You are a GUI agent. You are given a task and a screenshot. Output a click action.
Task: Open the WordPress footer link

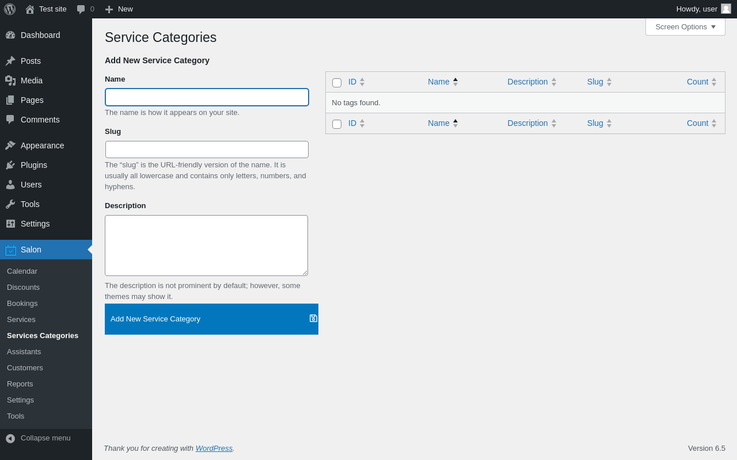[214, 448]
